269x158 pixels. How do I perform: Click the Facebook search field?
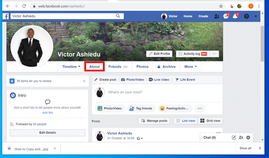coord(62,16)
